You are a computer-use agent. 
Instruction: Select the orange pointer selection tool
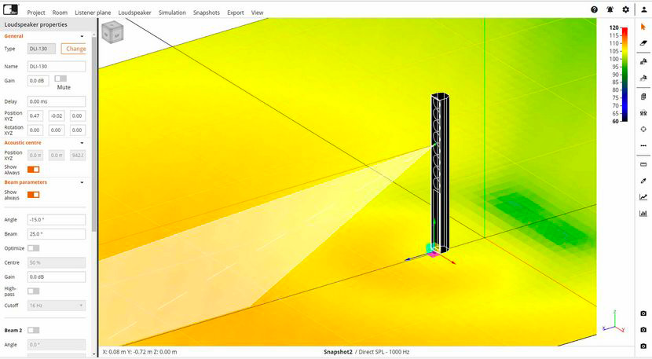tap(643, 27)
